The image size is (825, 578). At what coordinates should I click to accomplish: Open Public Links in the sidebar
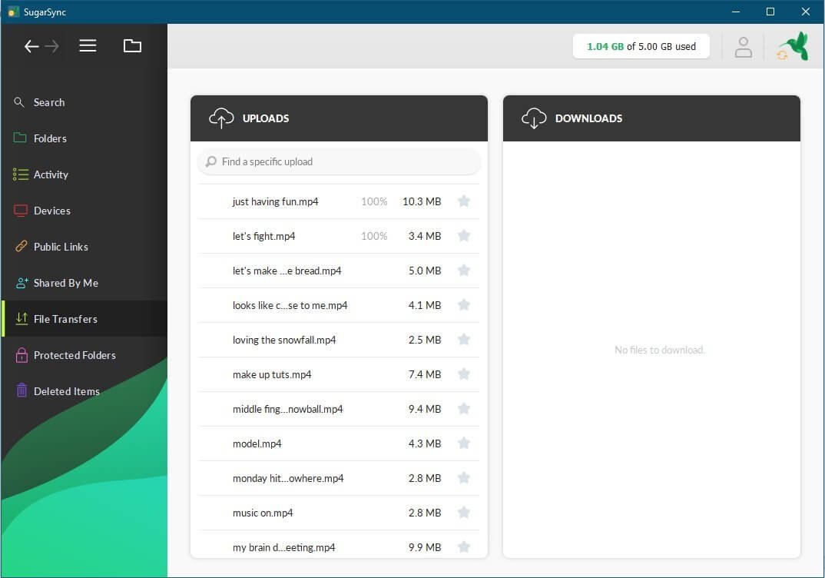[x=84, y=247]
